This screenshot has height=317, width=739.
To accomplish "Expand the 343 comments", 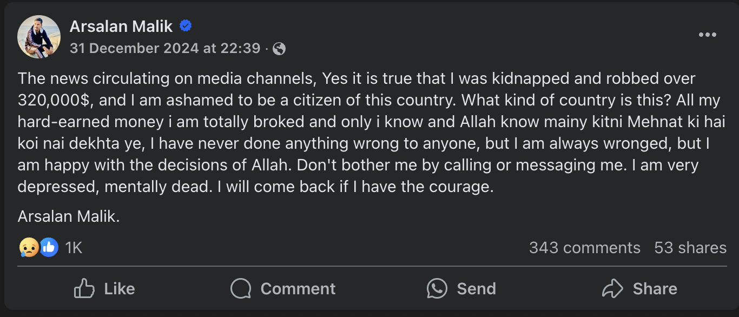I will coord(584,248).
